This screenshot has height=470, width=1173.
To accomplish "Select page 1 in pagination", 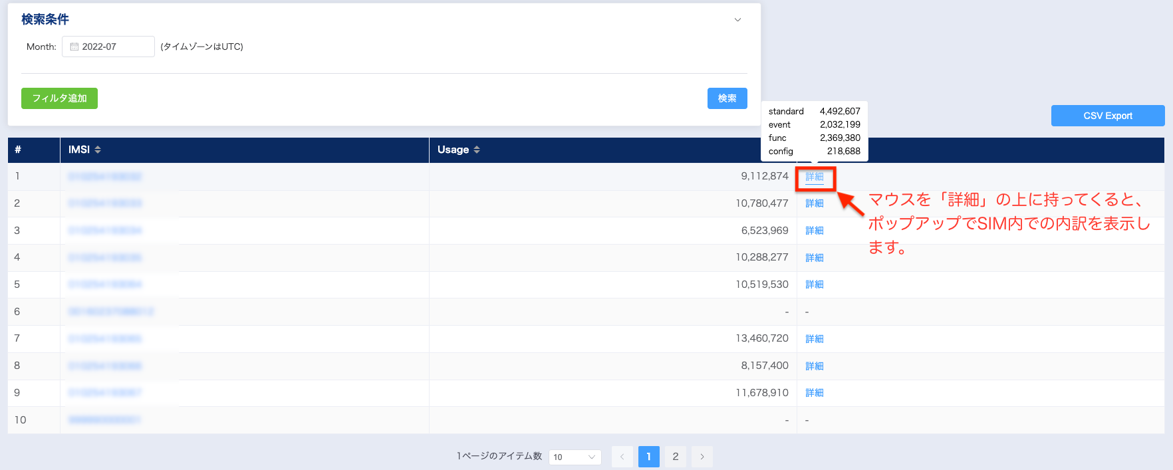I will pos(648,457).
